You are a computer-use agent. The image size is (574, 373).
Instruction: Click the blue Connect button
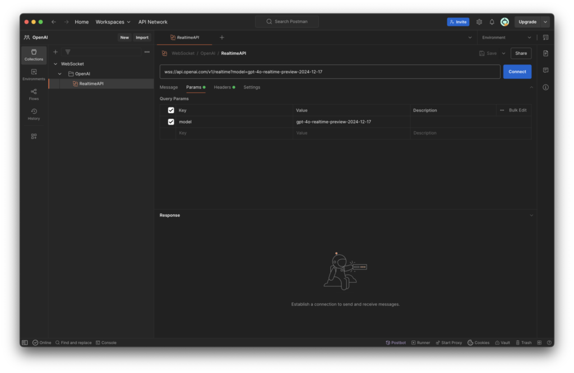517,72
